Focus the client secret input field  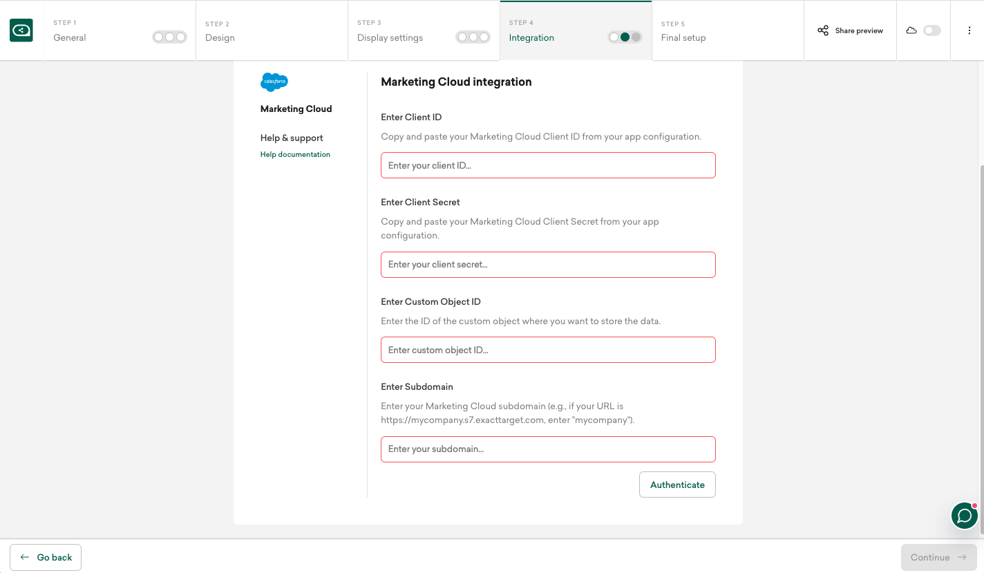click(548, 265)
